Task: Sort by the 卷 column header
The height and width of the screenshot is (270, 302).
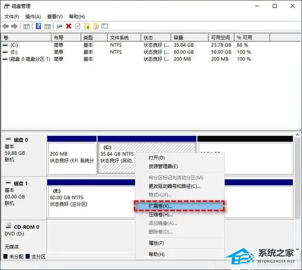Action: tap(26, 38)
